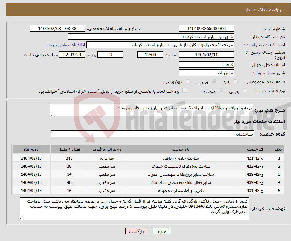Click the کد خدمت column header
Image resolution: width=291 pixels, height=241 pixels.
[x=255, y=149]
